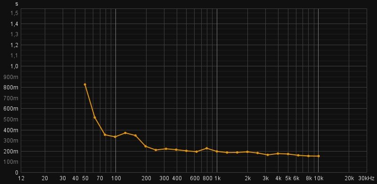The height and width of the screenshot is (184, 377).
Task: Select the '400m' y-axis label
Action: pos(11,130)
